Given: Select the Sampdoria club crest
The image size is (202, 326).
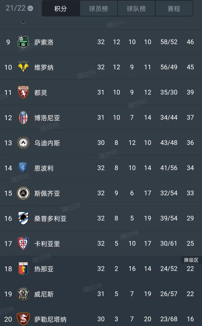Looking at the screenshot, I should pyautogui.click(x=23, y=218).
